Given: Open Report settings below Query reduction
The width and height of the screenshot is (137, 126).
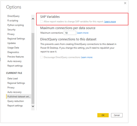Looking at the screenshot, I should tap(15, 106).
